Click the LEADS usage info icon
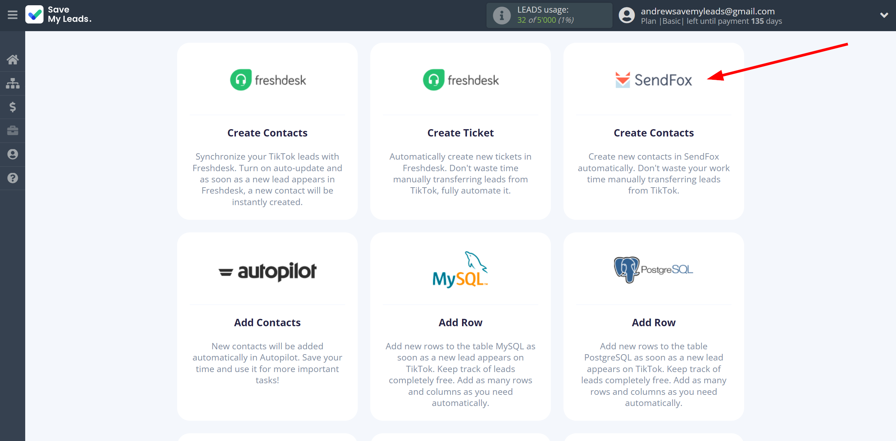 point(502,15)
